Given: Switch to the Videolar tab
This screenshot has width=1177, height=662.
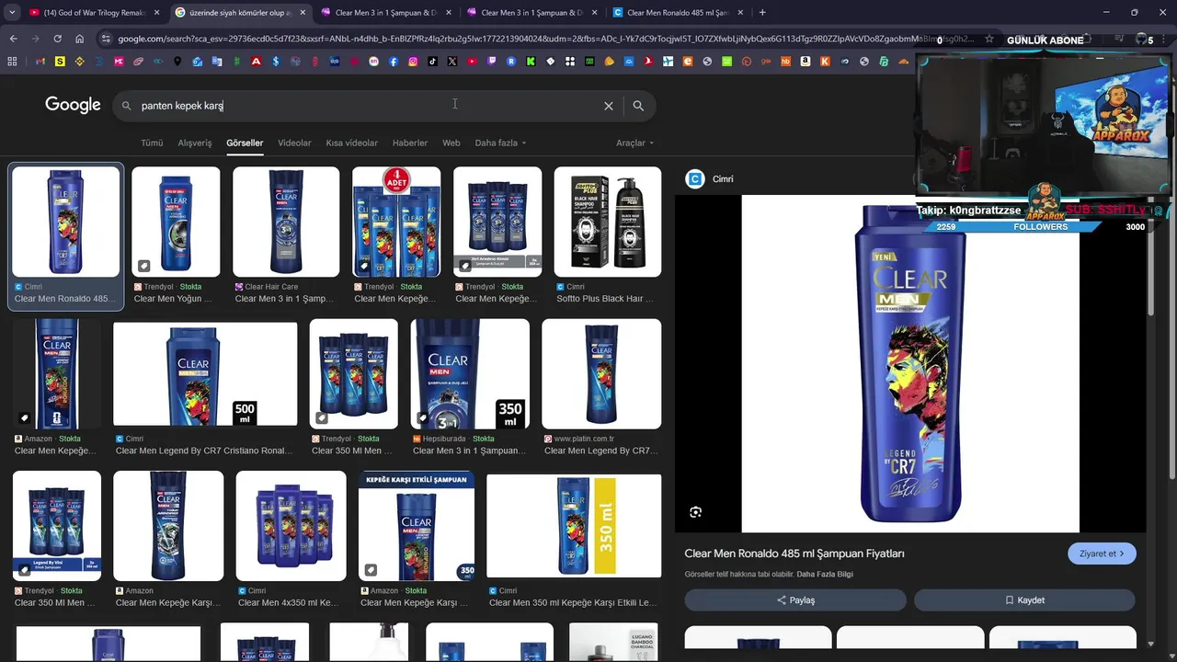Looking at the screenshot, I should pyautogui.click(x=294, y=143).
